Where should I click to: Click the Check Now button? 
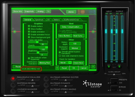tap(78, 63)
